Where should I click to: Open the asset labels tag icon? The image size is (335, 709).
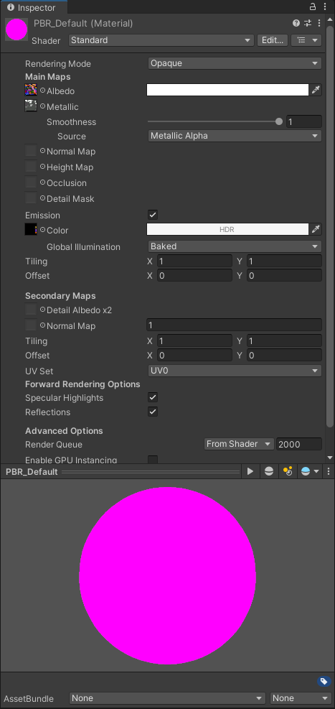(x=324, y=682)
